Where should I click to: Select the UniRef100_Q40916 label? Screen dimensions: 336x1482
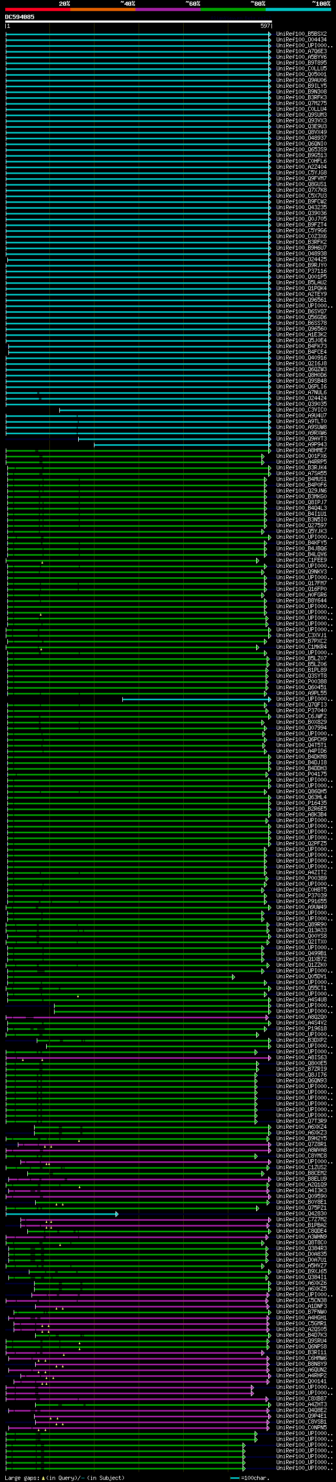[x=301, y=358]
